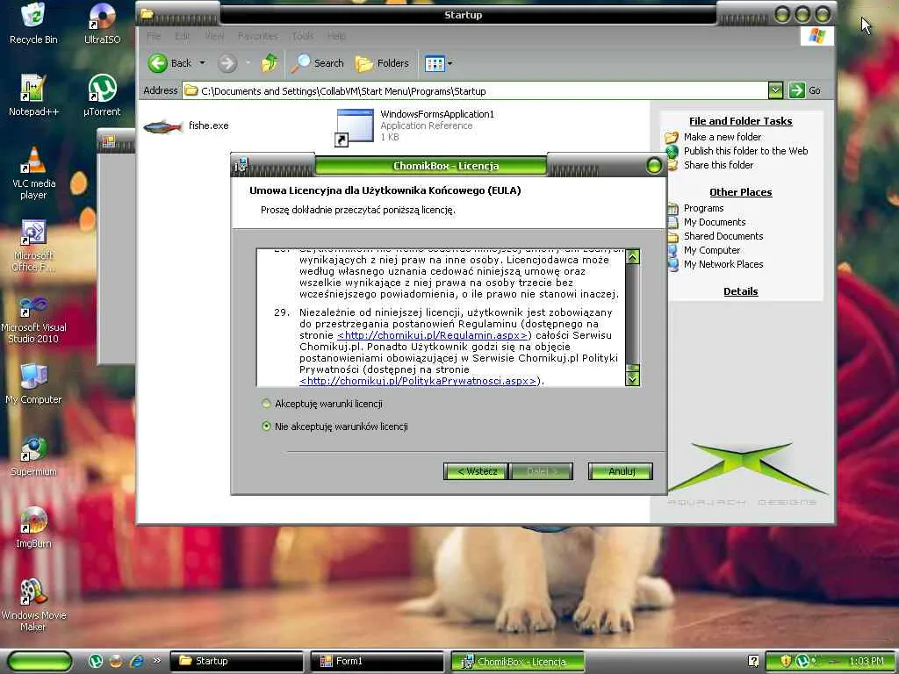
Task: Open the chomikuj.pl Regulamin link
Action: pyautogui.click(x=432, y=335)
